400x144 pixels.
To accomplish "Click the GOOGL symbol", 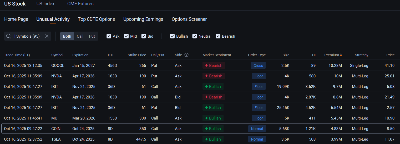I will (58, 66).
